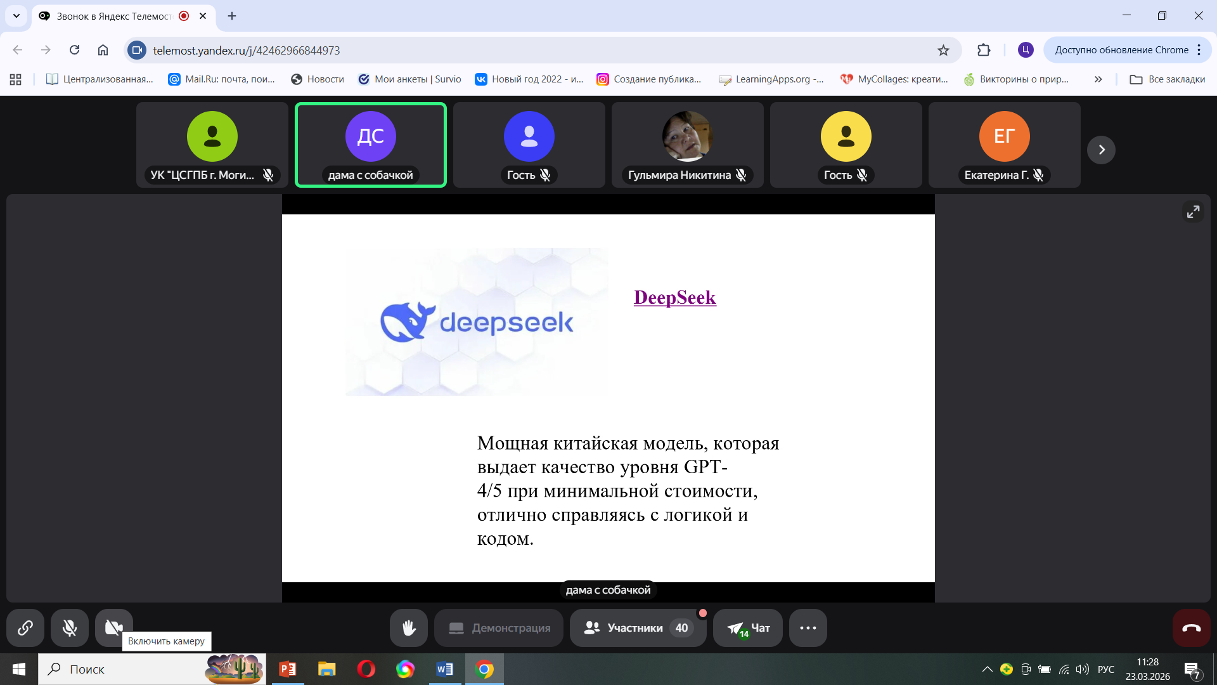The image size is (1217, 685).
Task: Open the Участники list
Action: (x=638, y=628)
